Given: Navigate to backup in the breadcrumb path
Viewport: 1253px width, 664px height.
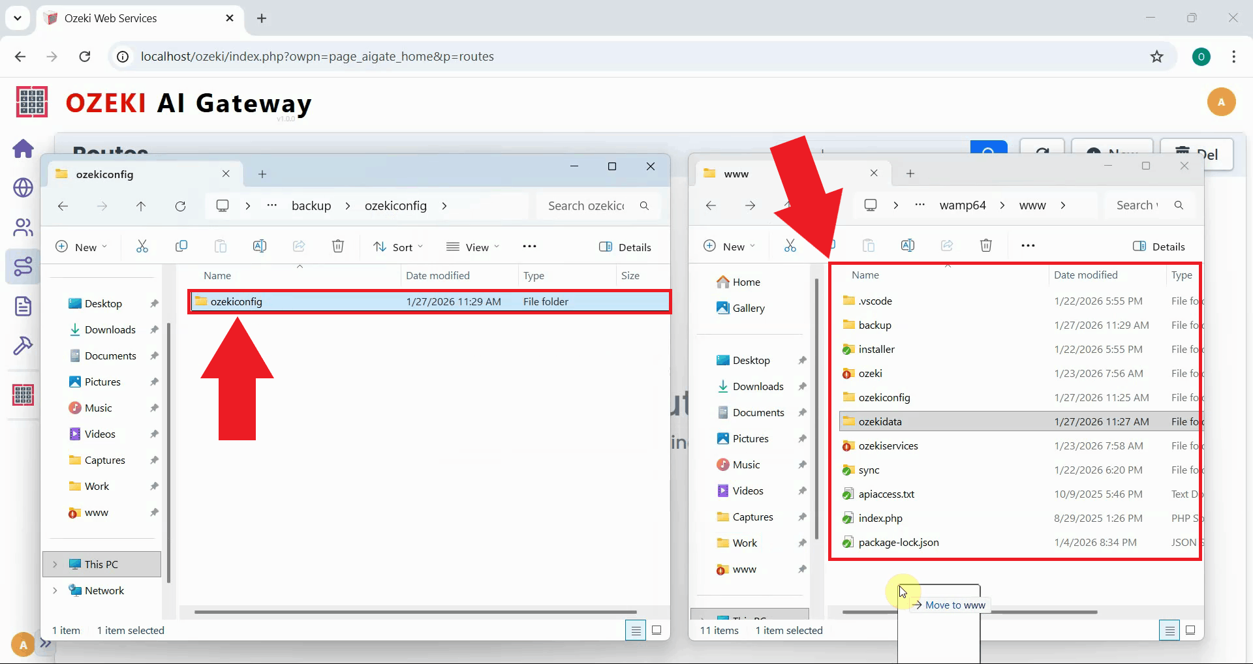Looking at the screenshot, I should (311, 205).
